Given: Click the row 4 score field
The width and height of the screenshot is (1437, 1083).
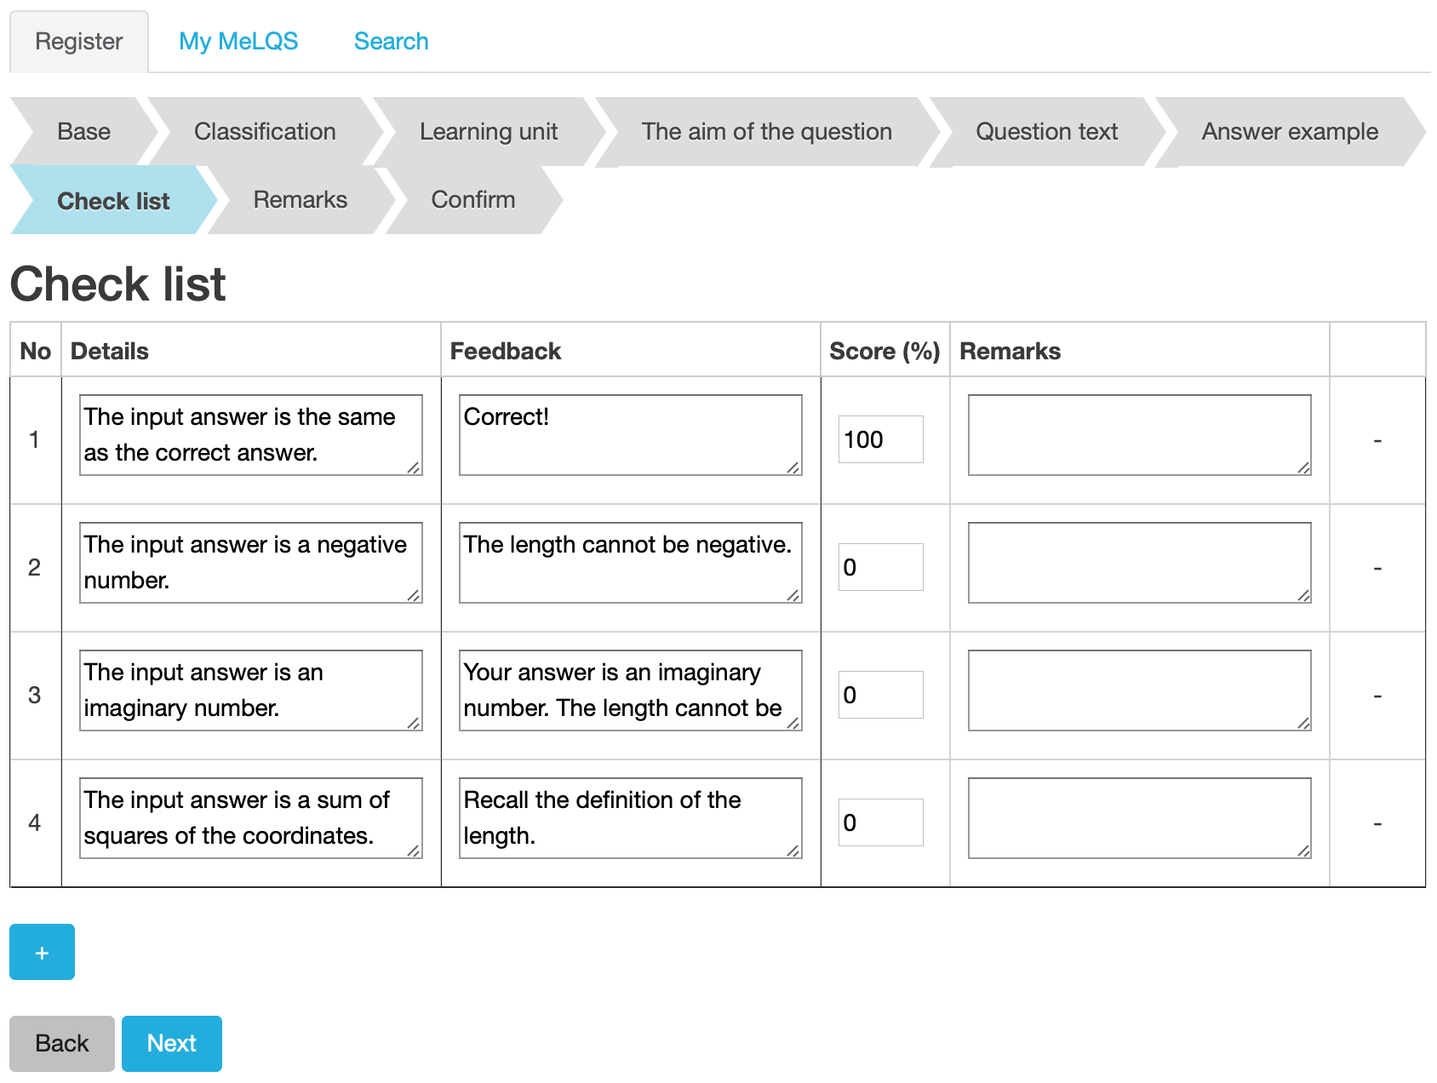Looking at the screenshot, I should (880, 822).
